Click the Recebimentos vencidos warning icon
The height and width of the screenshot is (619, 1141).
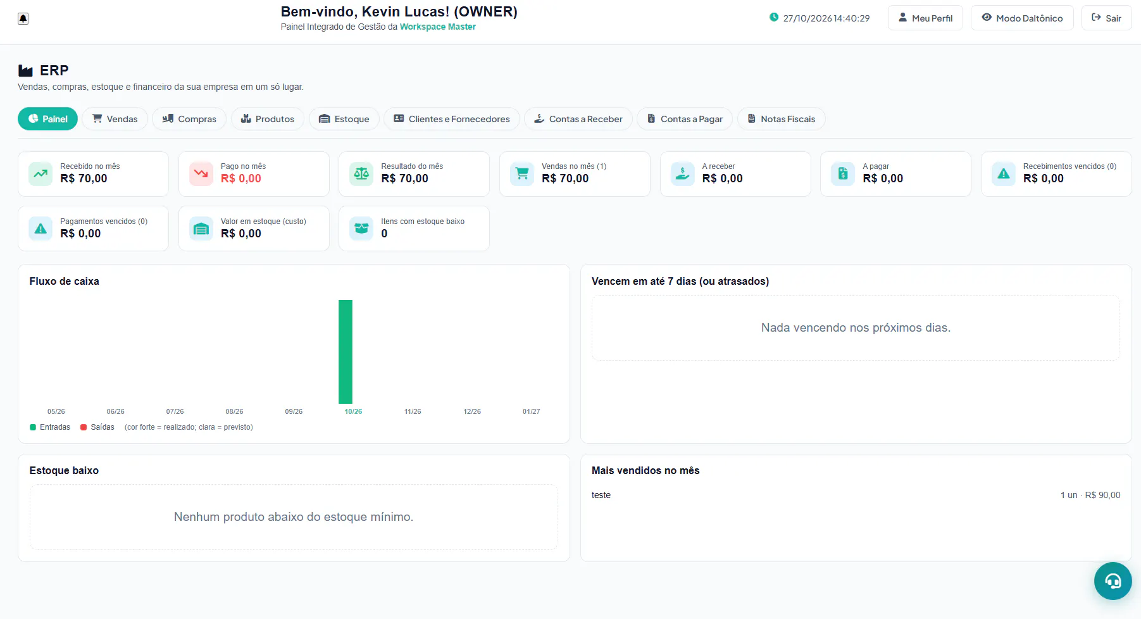(1004, 173)
